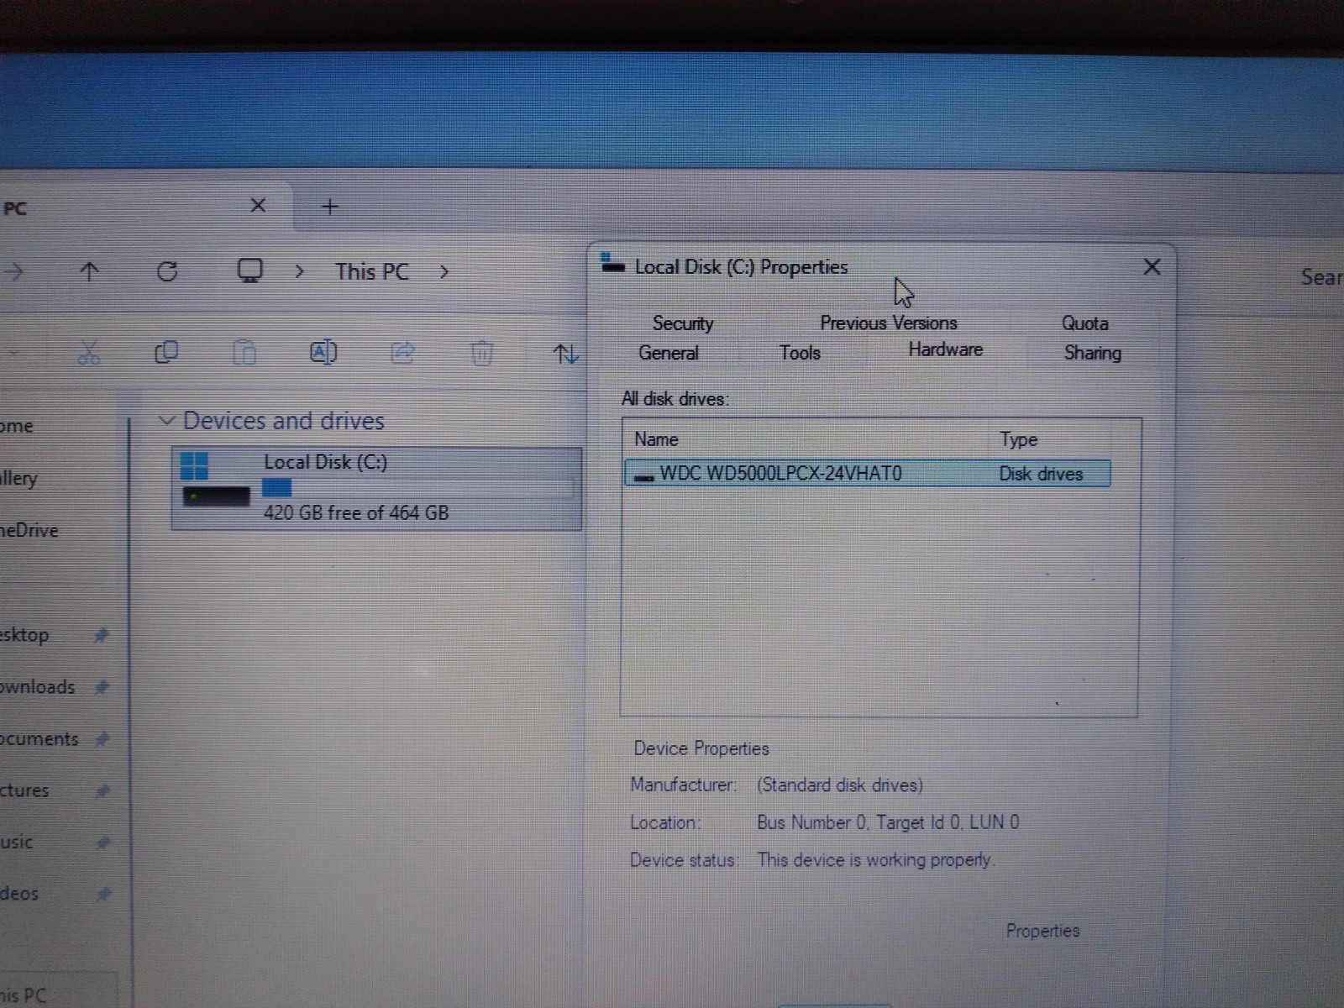The height and width of the screenshot is (1008, 1344).
Task: Collapse the Devices and drives group
Action: pyautogui.click(x=166, y=420)
